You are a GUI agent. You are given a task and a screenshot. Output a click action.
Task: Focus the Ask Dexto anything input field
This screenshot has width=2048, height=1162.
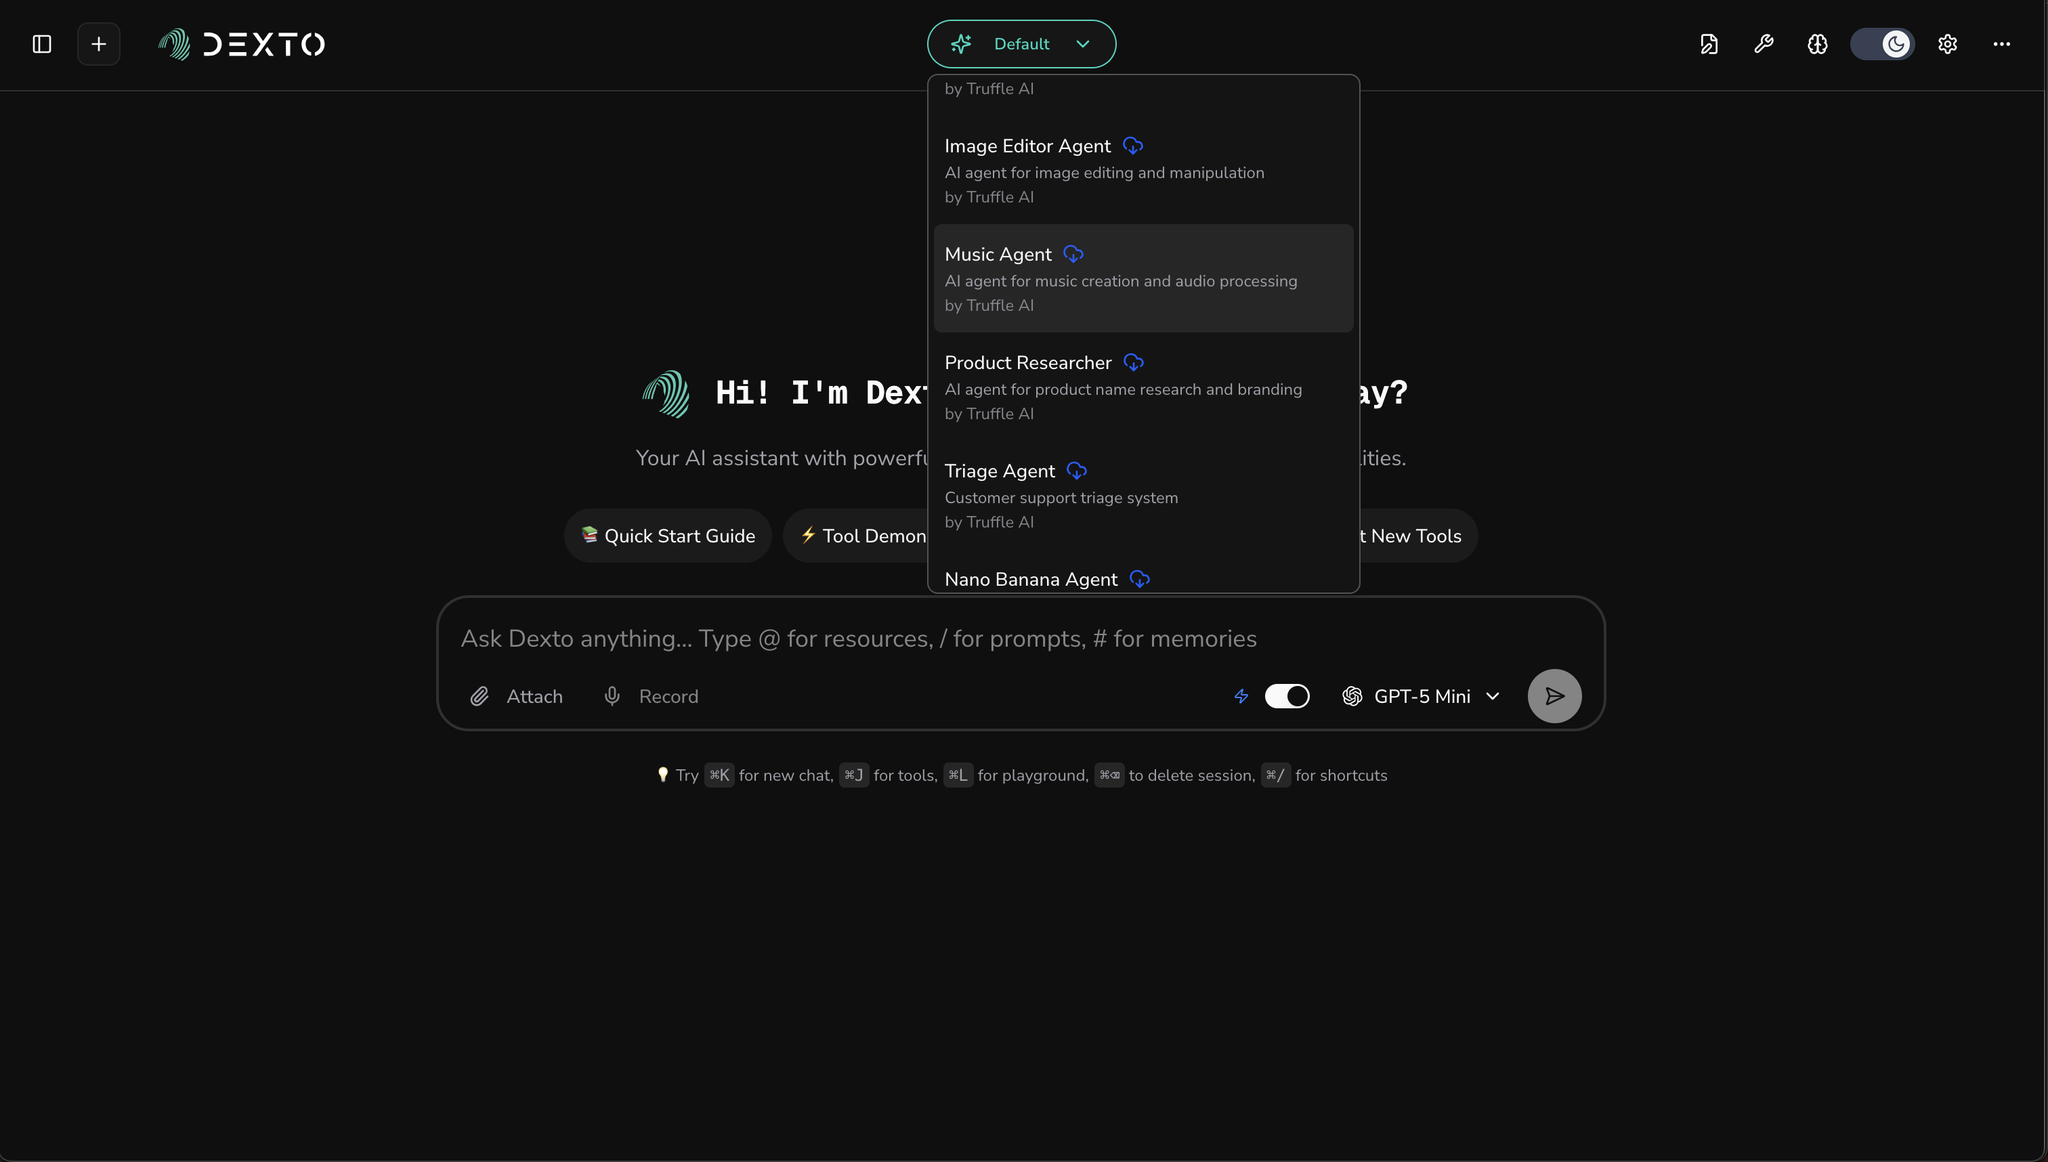tap(858, 639)
